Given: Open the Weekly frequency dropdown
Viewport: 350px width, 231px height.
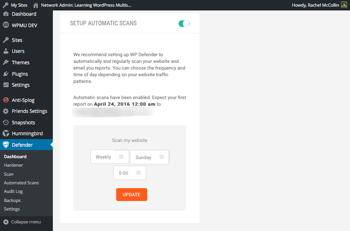Looking at the screenshot, I should [110, 157].
